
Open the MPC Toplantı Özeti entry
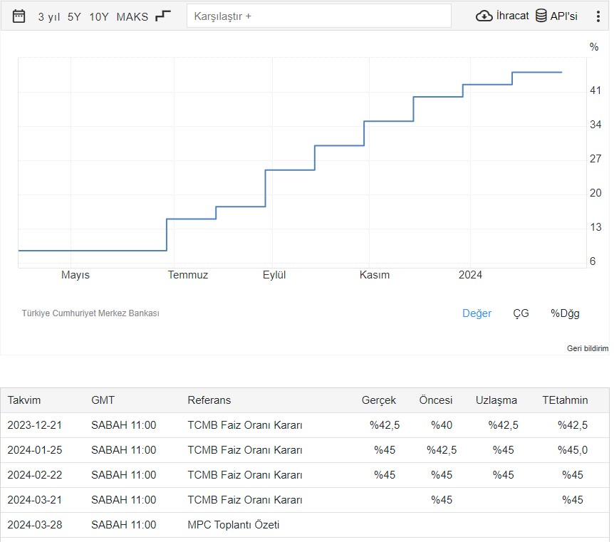[233, 525]
